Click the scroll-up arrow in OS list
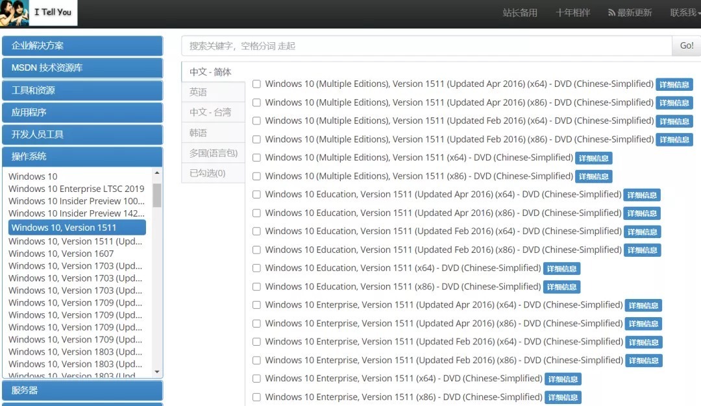Screen dimensions: 701x406 click(x=156, y=173)
